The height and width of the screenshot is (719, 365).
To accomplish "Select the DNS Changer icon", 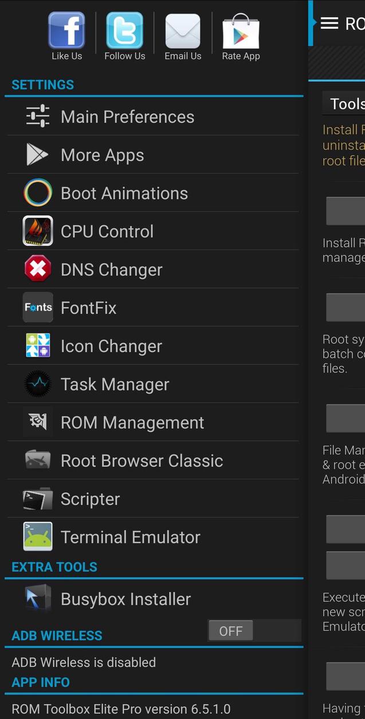I will click(37, 269).
